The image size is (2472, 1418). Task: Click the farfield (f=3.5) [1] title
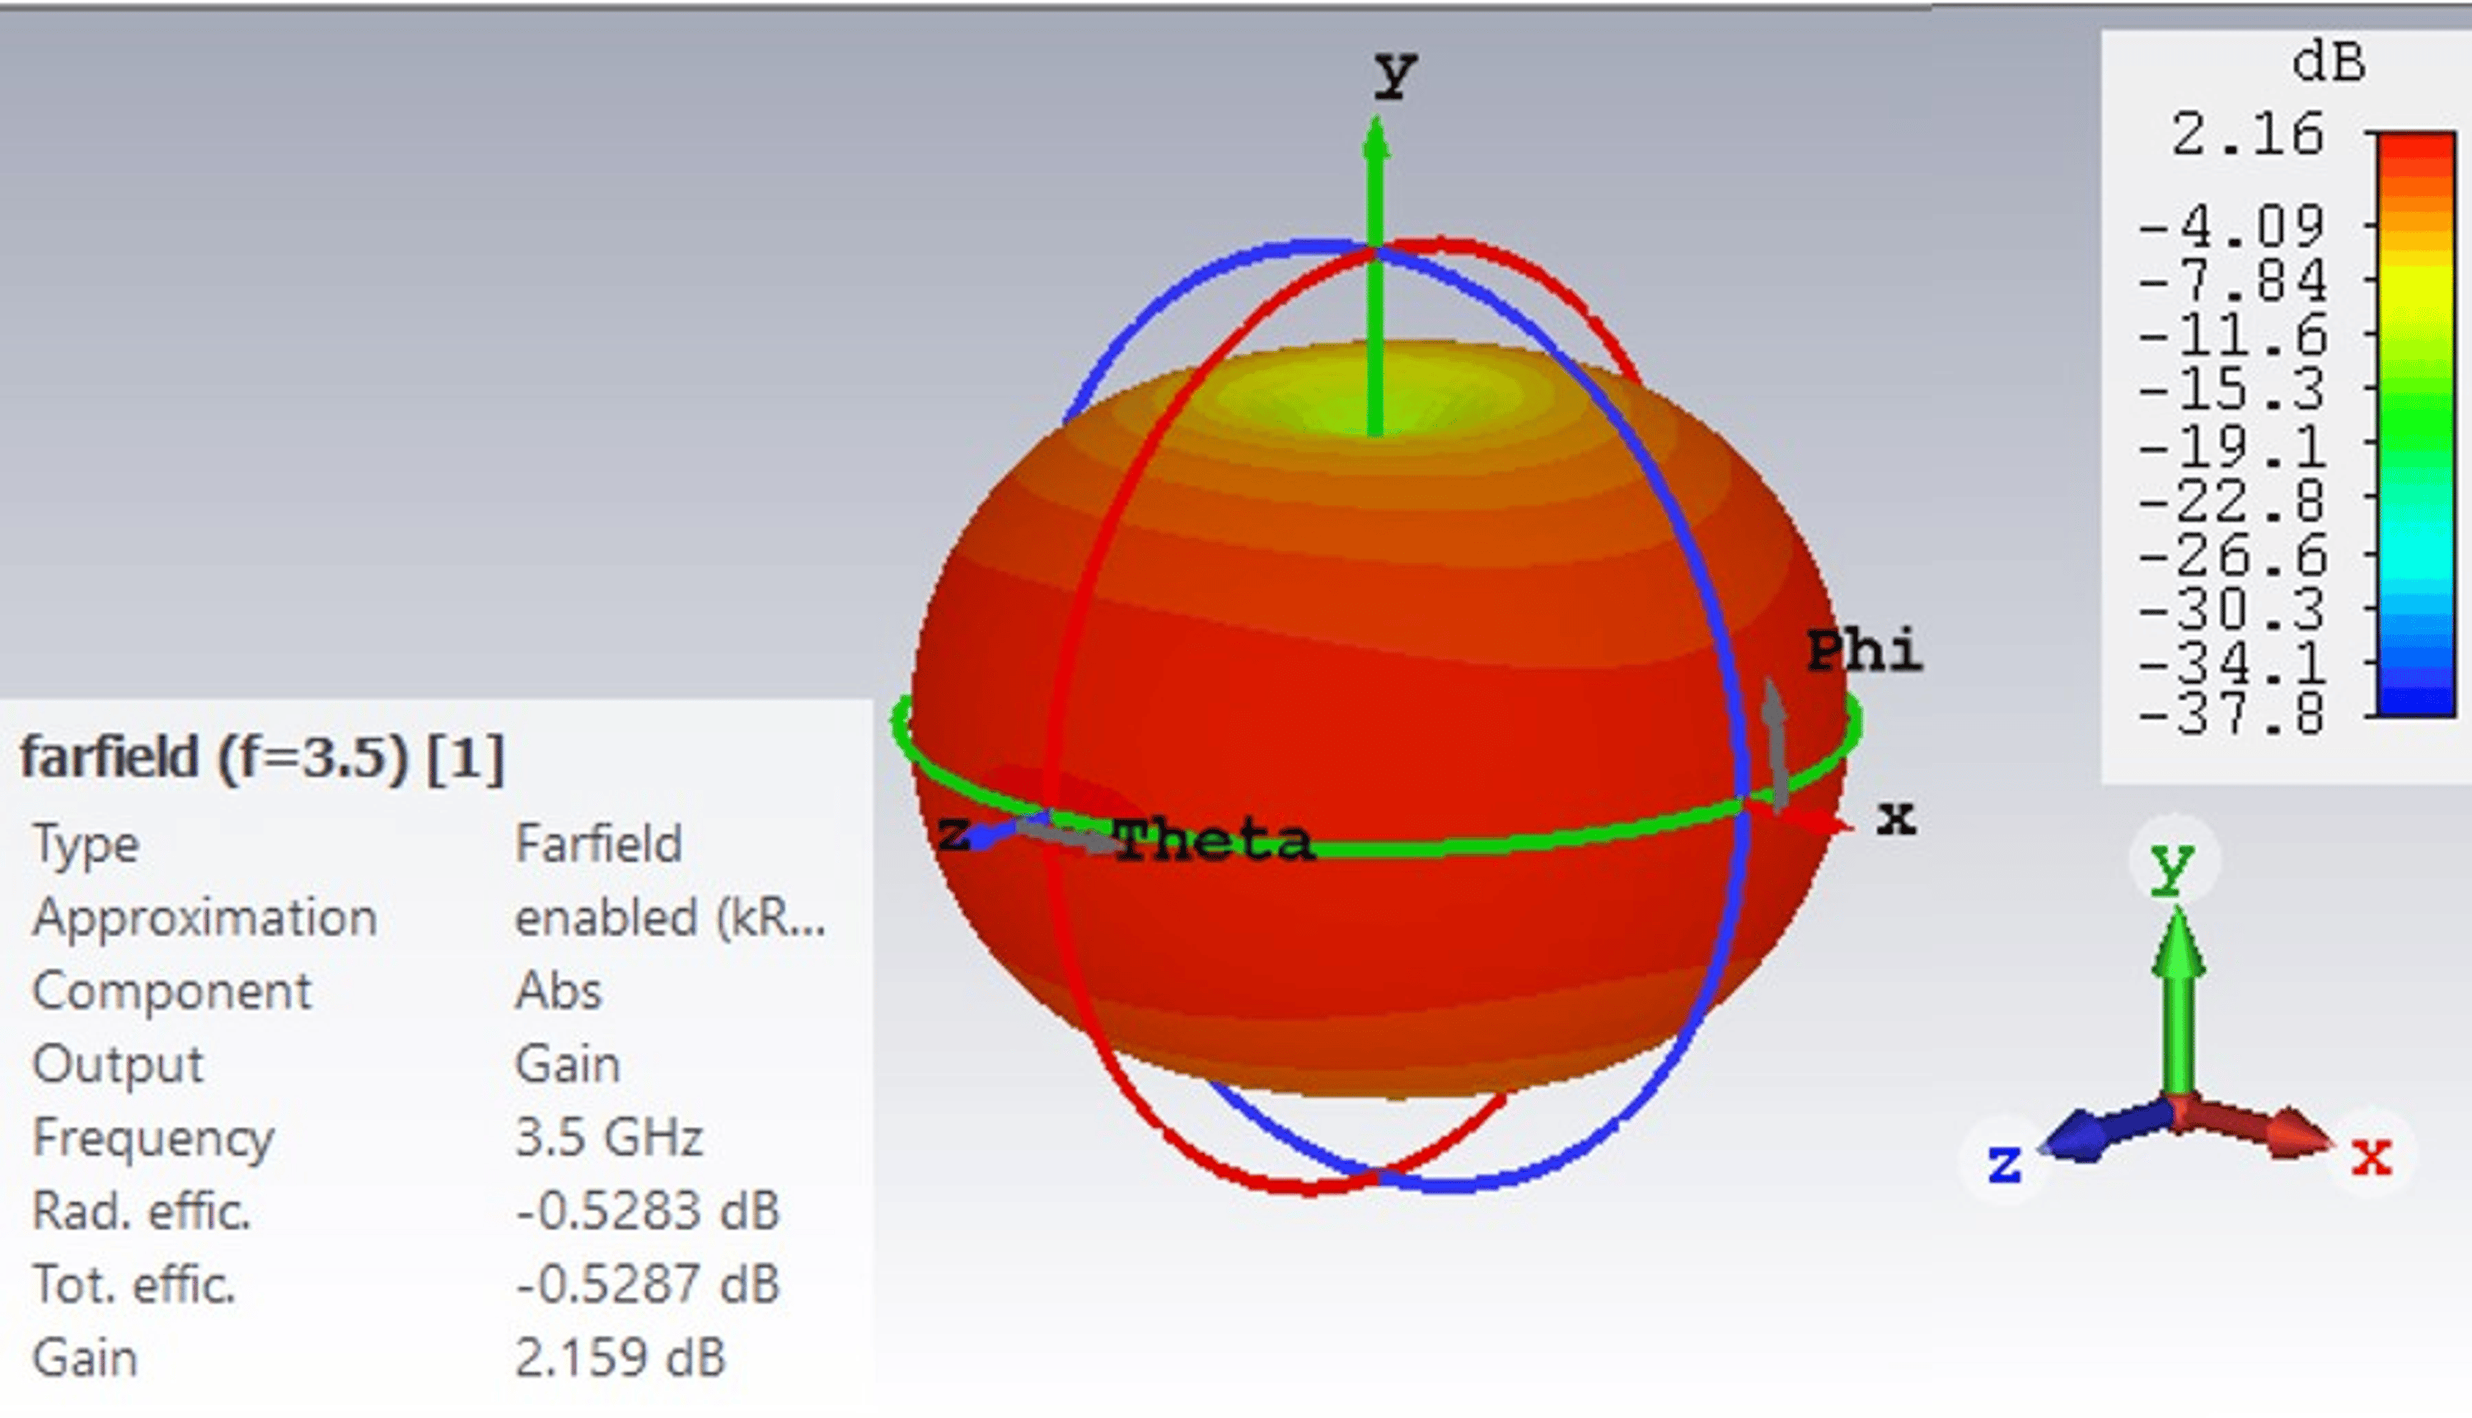coord(263,756)
